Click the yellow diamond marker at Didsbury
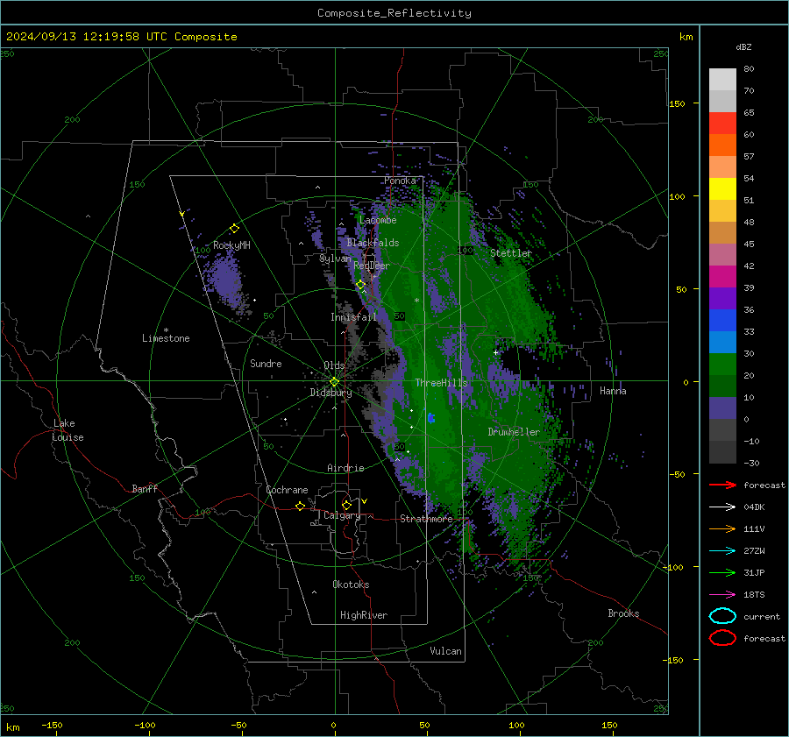The image size is (789, 737). [x=334, y=382]
